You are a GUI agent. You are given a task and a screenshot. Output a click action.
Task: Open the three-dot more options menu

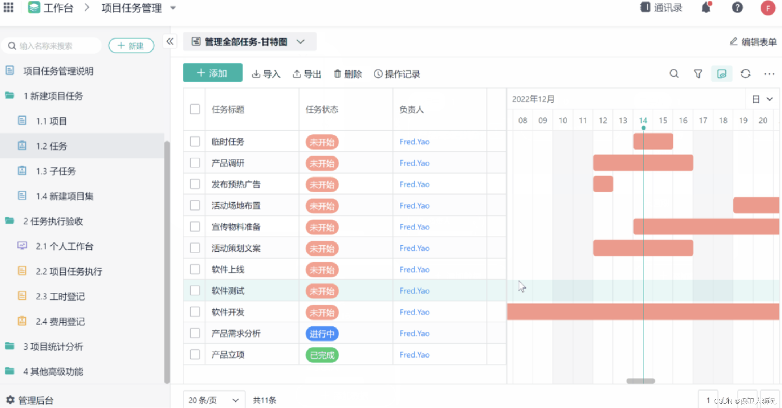[769, 74]
